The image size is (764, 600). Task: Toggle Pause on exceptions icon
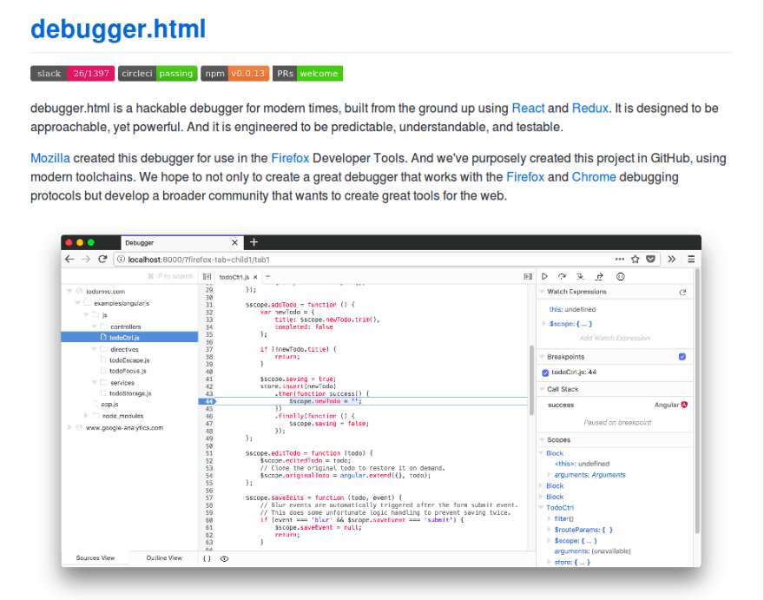pos(620,276)
